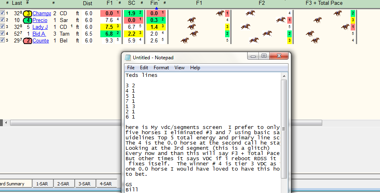Screen dimensions: 380x193
Task: Click the yellow Fin value 1.4
Action: tap(154, 27)
